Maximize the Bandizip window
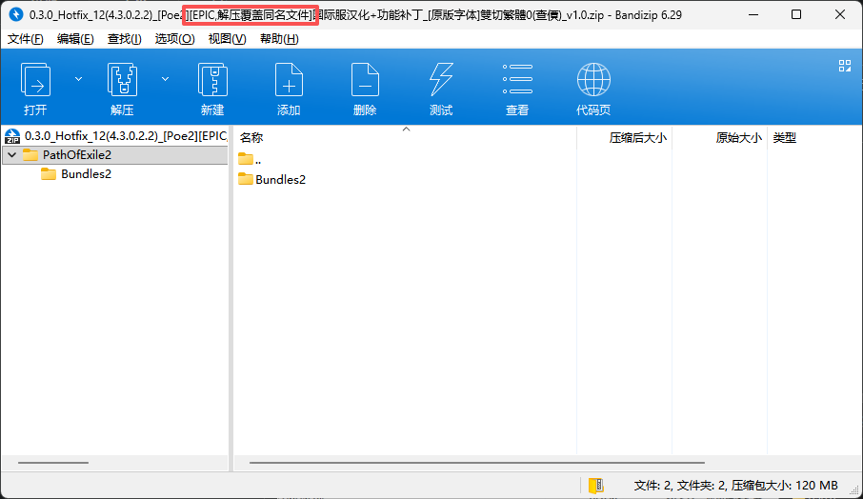 pyautogui.click(x=796, y=14)
